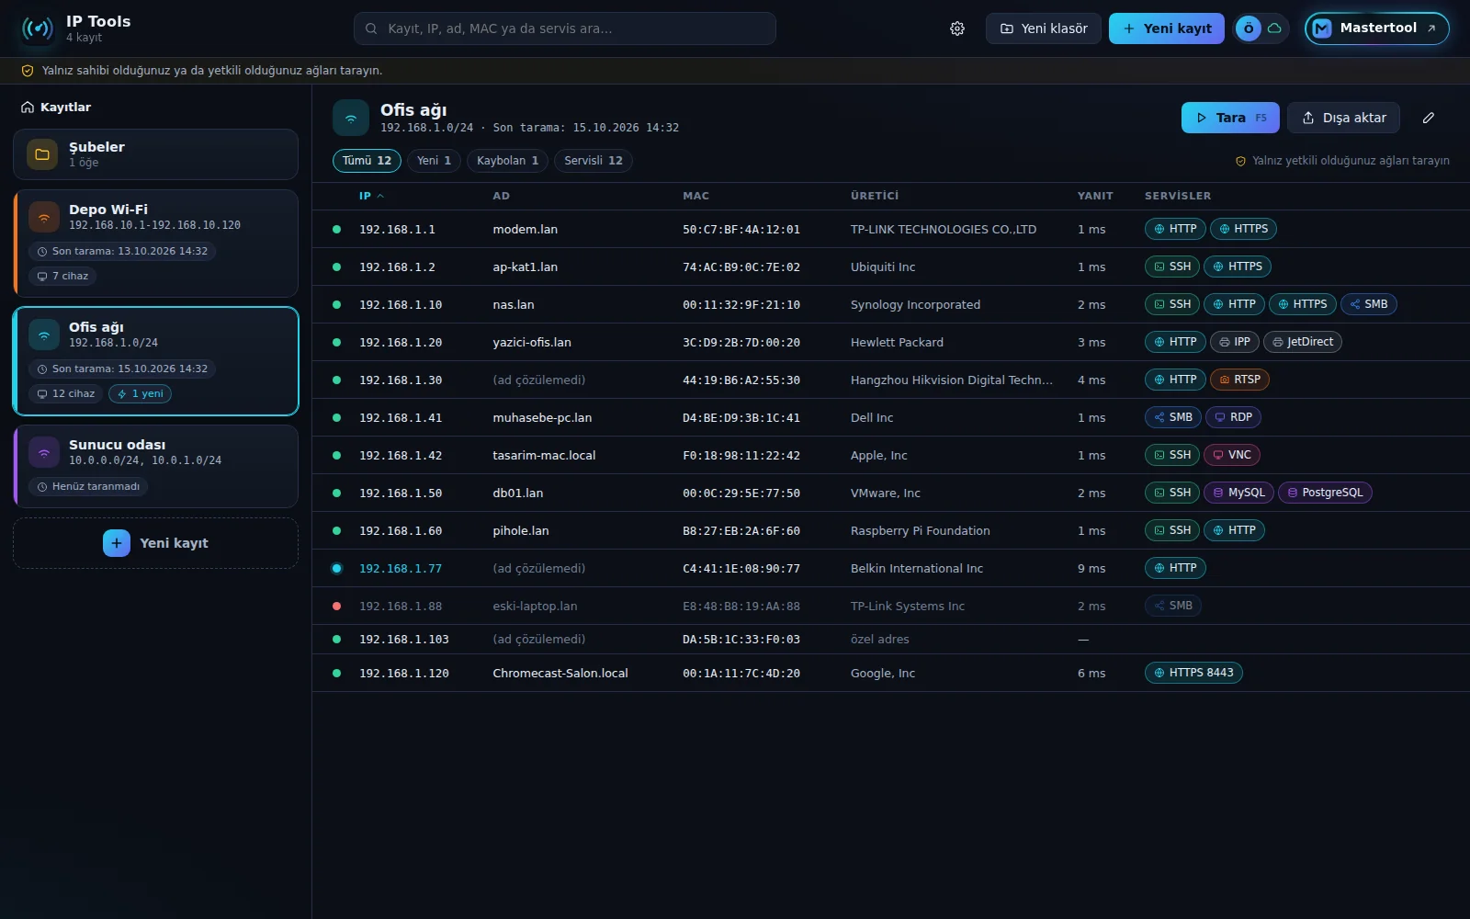This screenshot has height=919, width=1470.
Task: Click Ubiquiti Inc vendor cell
Action: click(882, 267)
